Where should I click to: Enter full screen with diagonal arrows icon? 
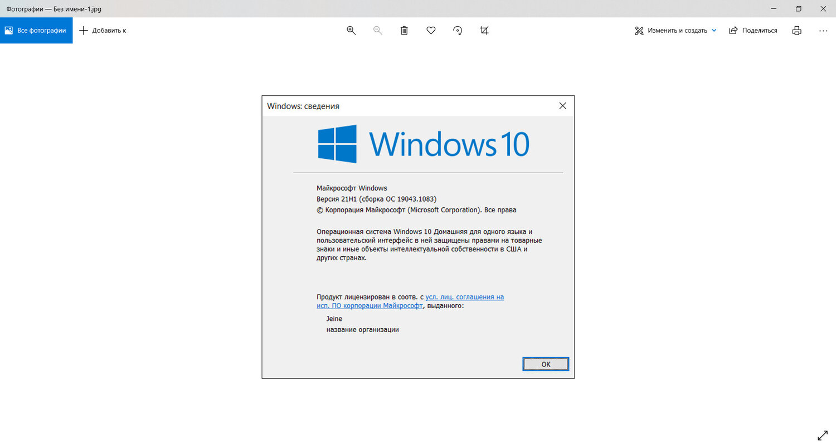822,435
